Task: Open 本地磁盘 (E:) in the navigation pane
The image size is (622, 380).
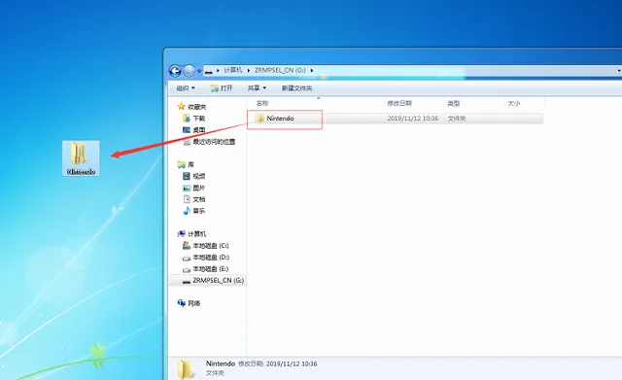Action: [x=205, y=268]
